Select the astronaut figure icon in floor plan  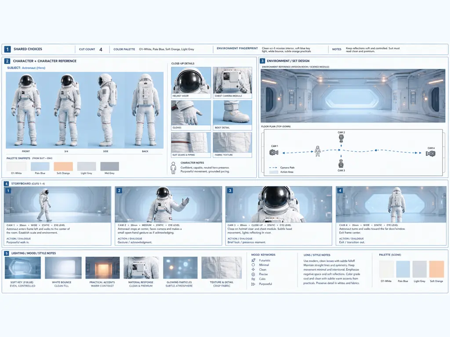pos(318,151)
